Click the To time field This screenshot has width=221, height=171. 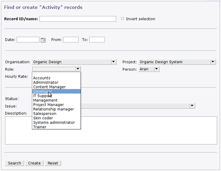[97, 40]
